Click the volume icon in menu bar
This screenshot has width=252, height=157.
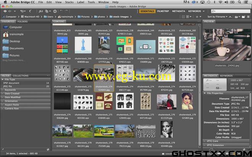point(226,2)
